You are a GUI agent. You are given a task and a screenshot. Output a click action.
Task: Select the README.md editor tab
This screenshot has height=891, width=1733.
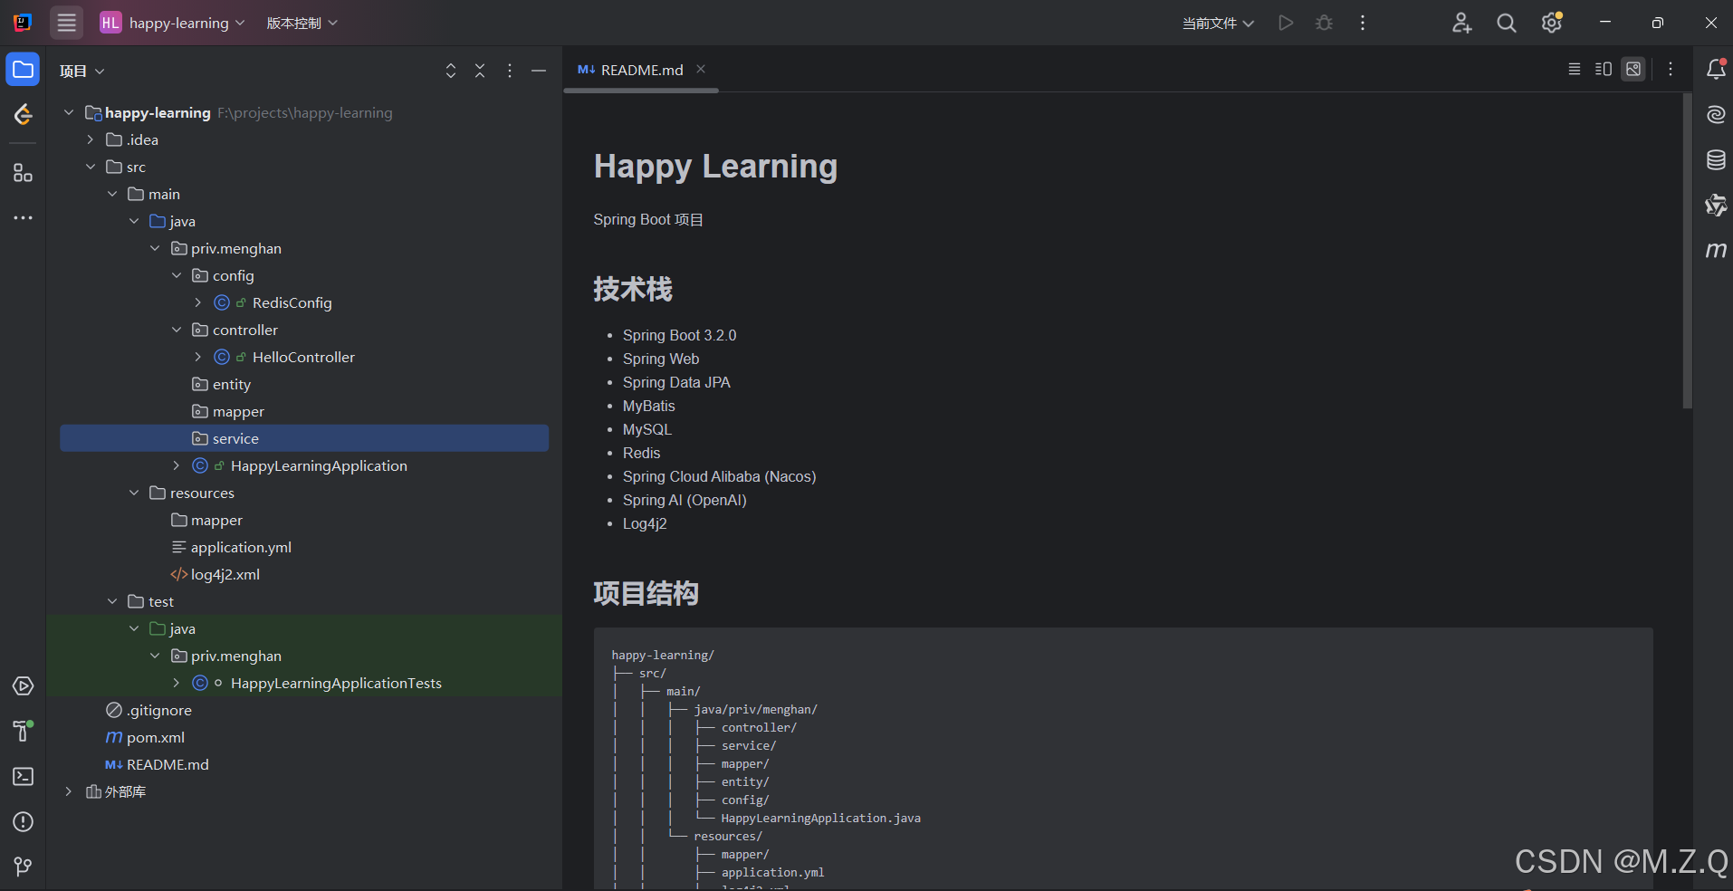tap(638, 69)
